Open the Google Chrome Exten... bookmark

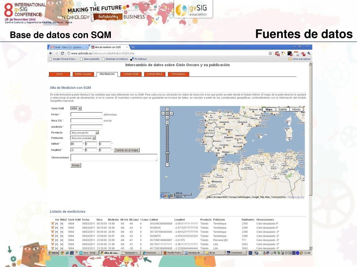click(63, 59)
